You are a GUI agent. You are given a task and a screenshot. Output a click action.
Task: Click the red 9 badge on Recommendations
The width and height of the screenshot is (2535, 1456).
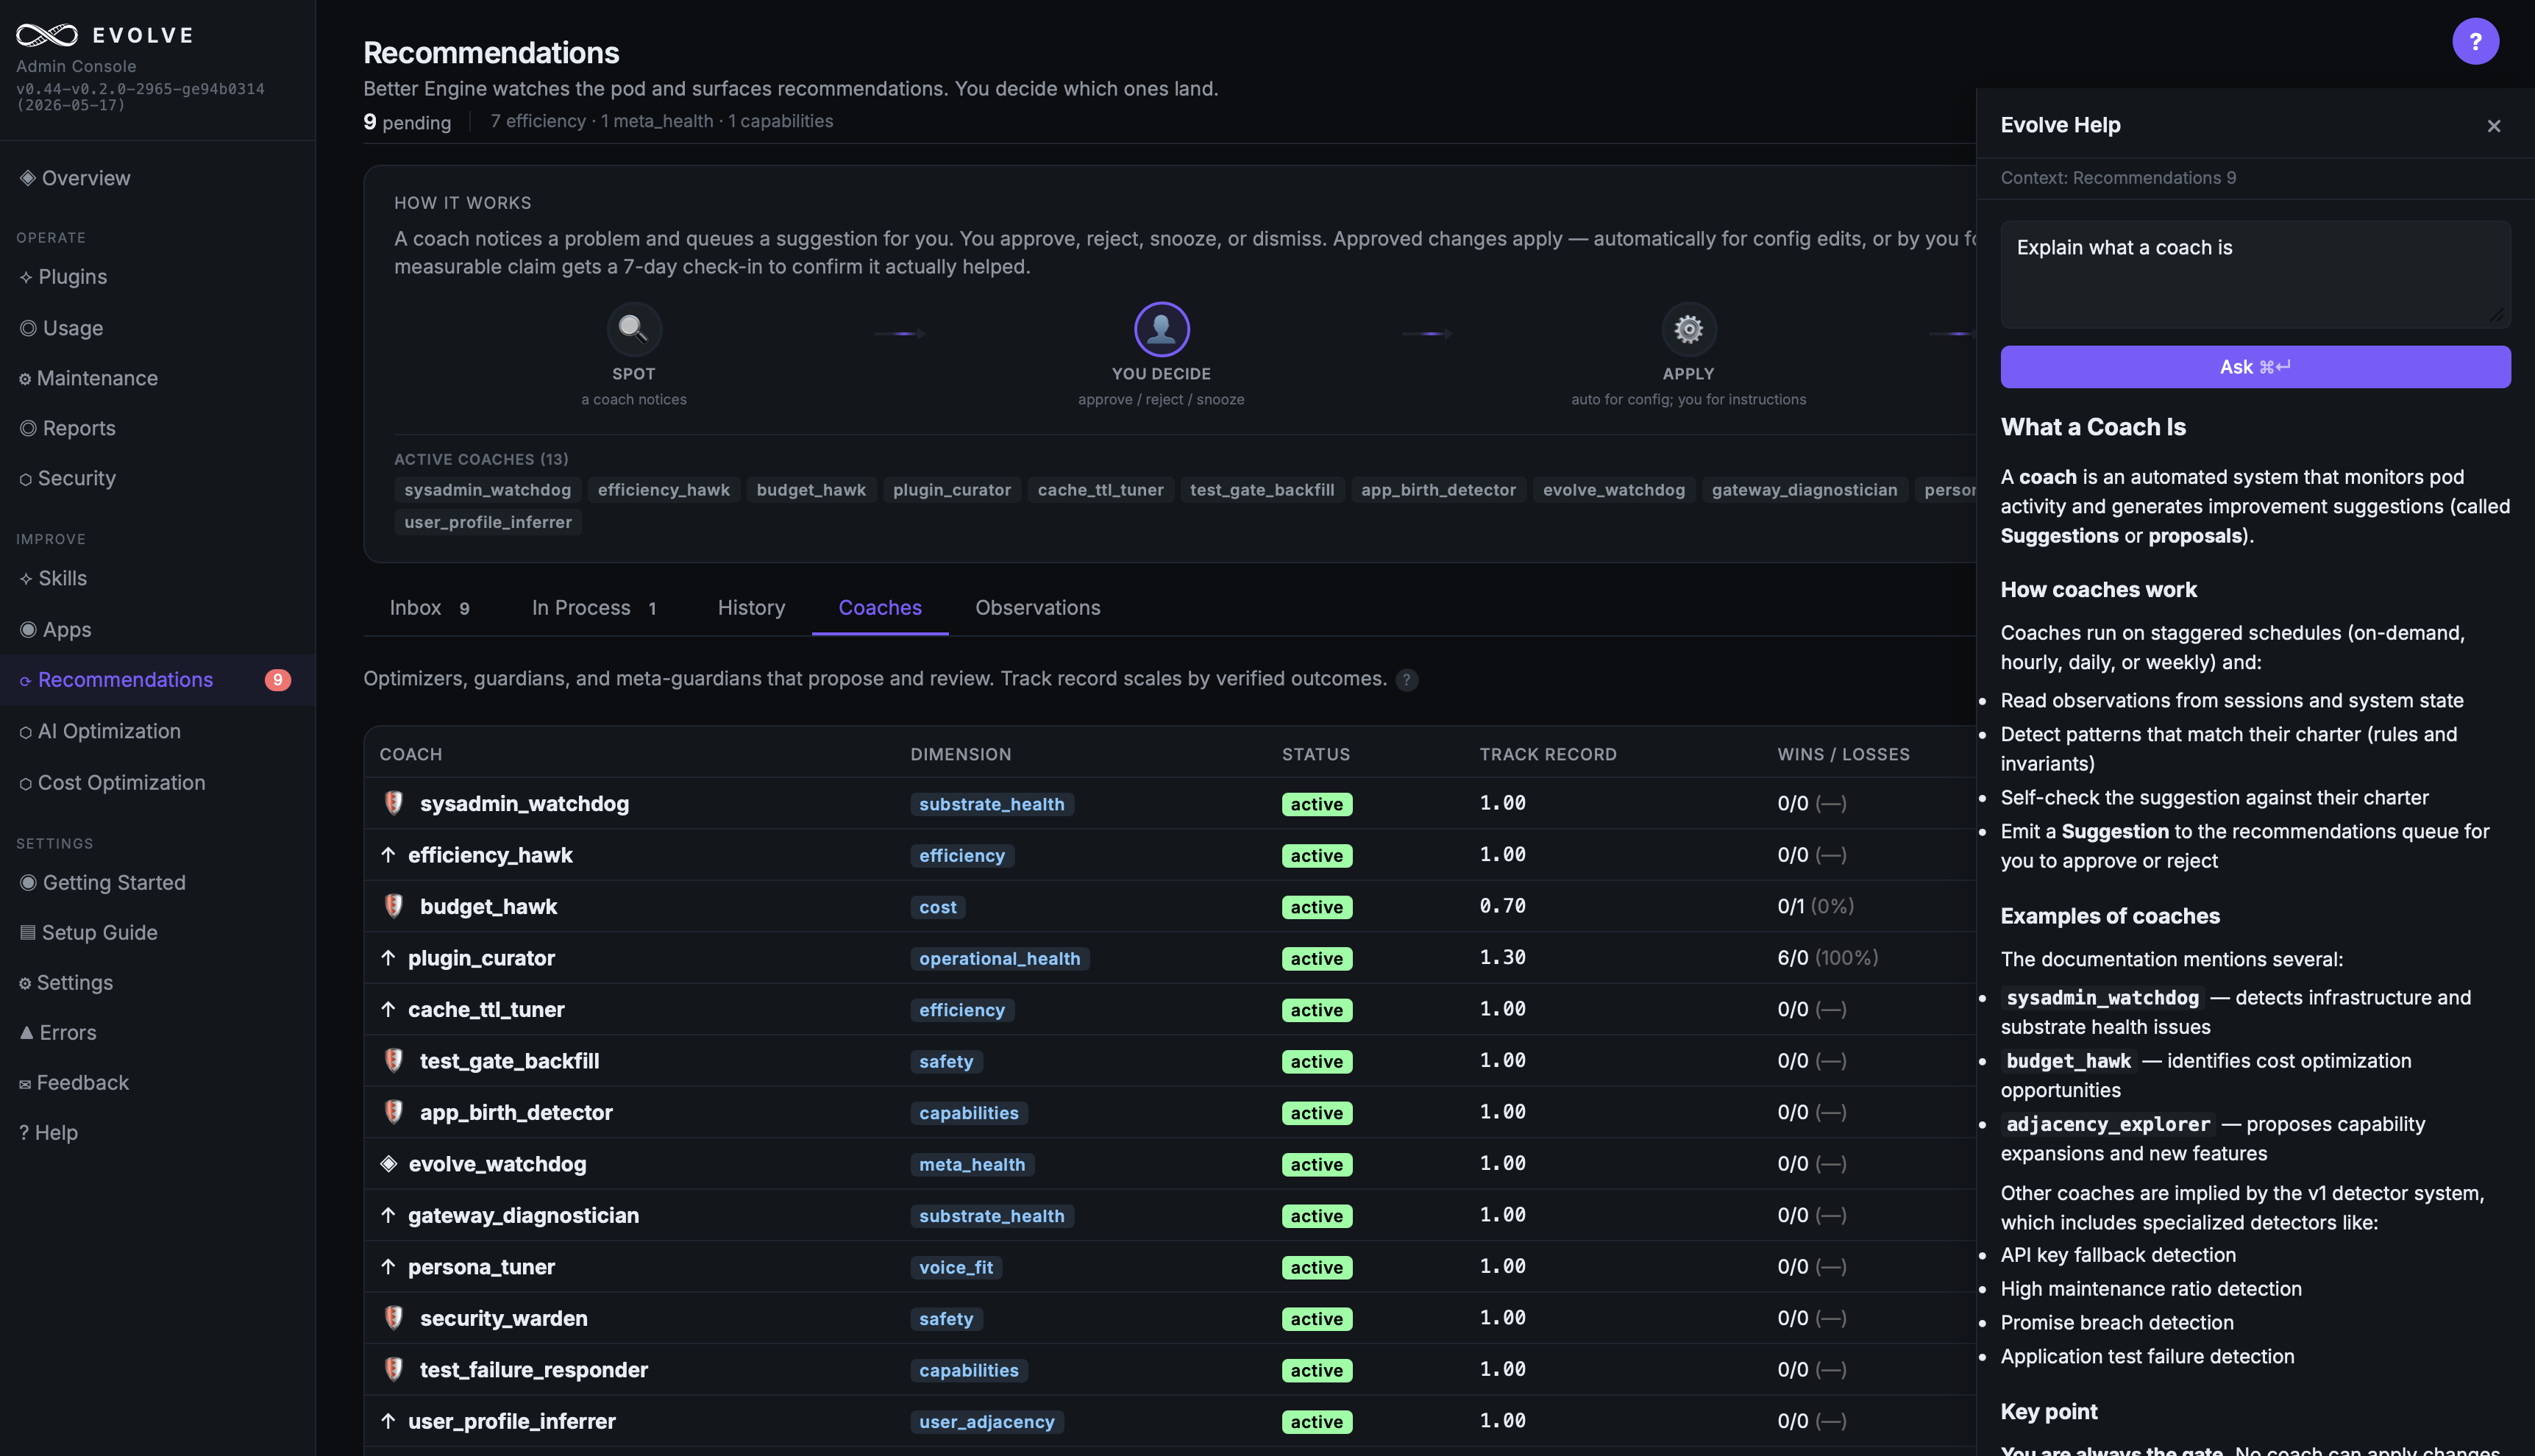[277, 680]
